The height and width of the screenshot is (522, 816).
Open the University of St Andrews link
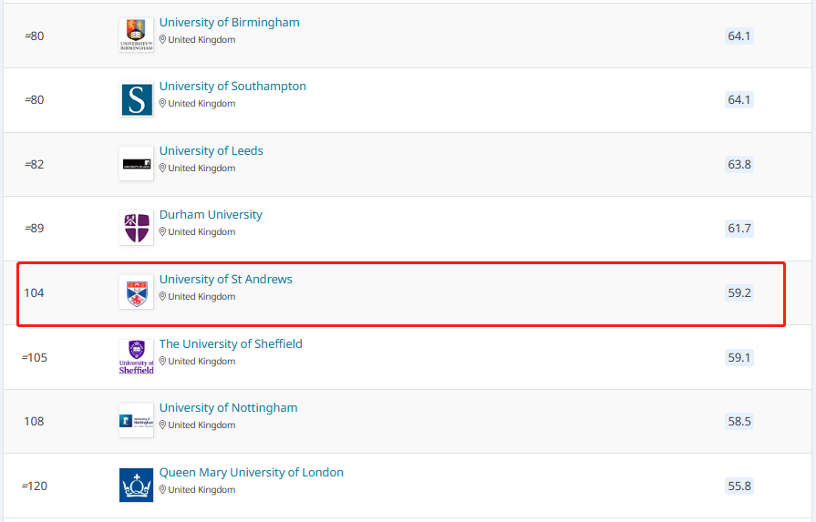pyautogui.click(x=225, y=280)
